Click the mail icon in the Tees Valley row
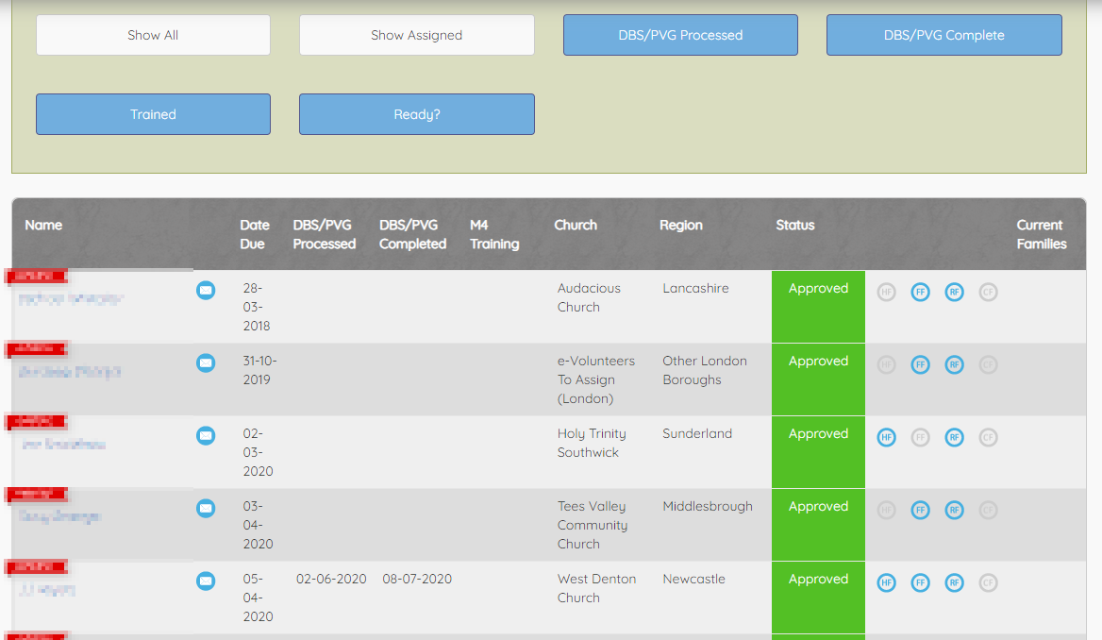Screen dimensions: 1102x640 (206, 508)
